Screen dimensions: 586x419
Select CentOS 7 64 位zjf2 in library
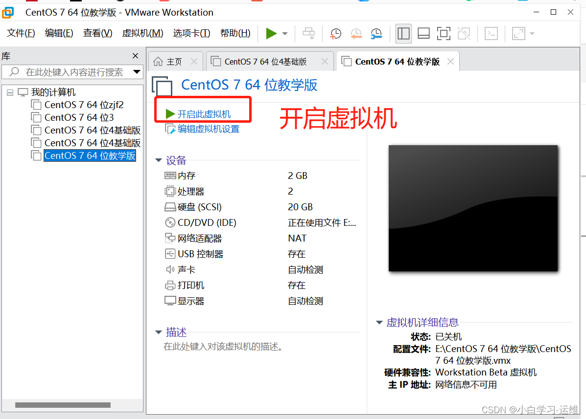(84, 105)
